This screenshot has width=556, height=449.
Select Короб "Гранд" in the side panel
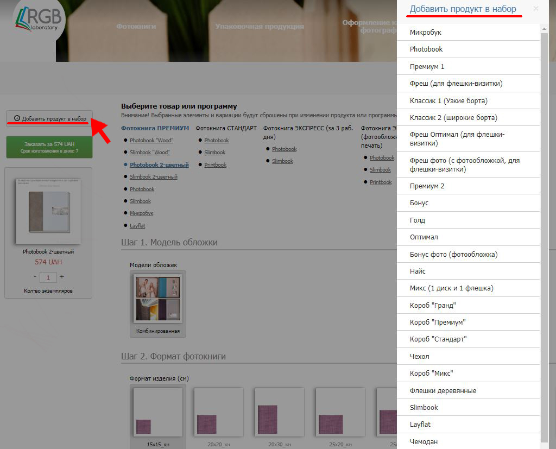click(x=433, y=305)
